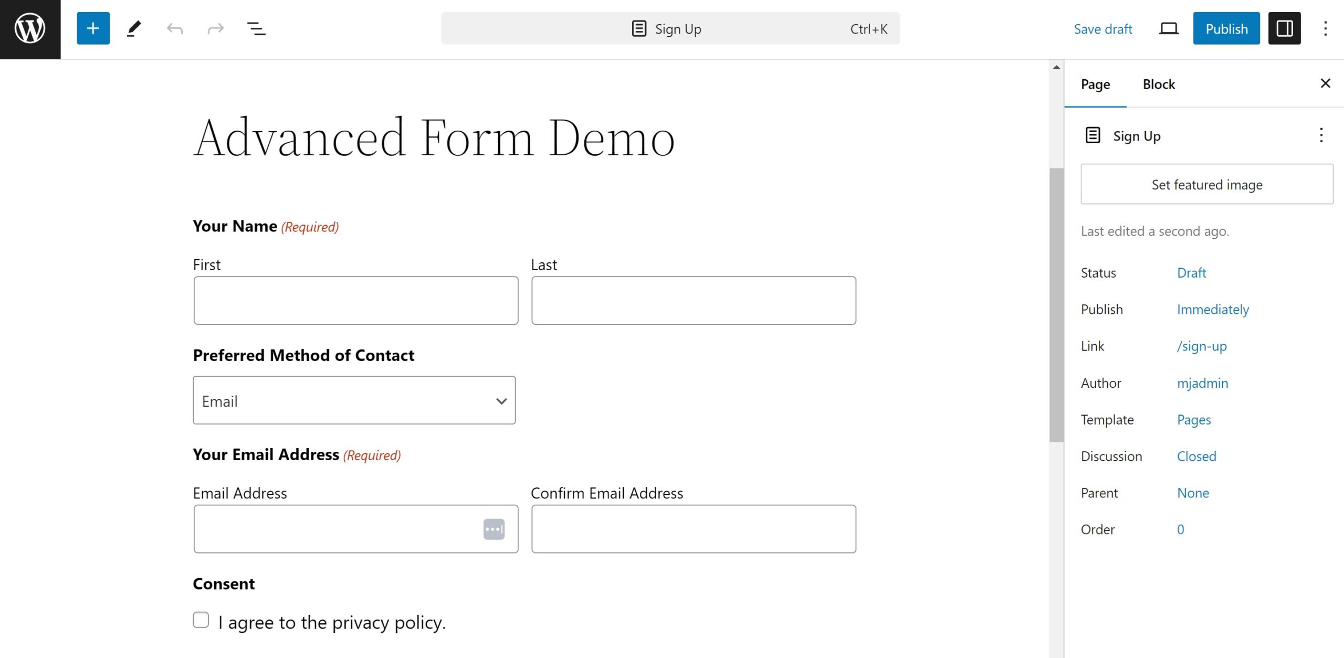Click the First name input field
The width and height of the screenshot is (1344, 658).
(356, 300)
